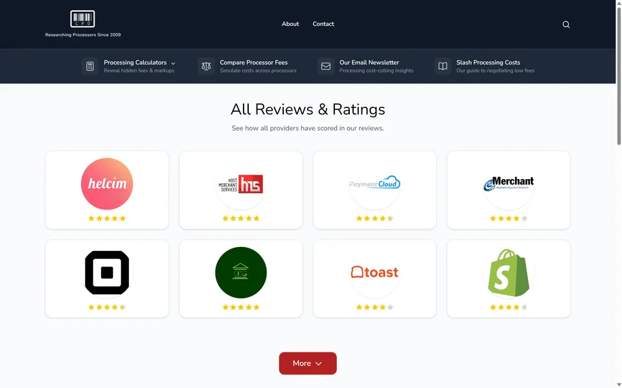622x388 pixels.
Task: Open the PaymentCloud logo
Action: tap(375, 182)
